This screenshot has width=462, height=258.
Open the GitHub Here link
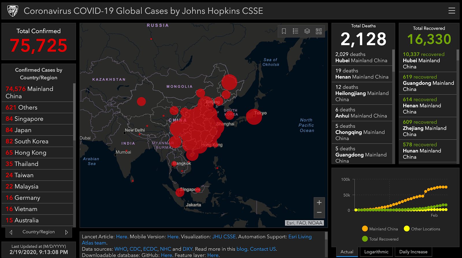click(x=167, y=255)
